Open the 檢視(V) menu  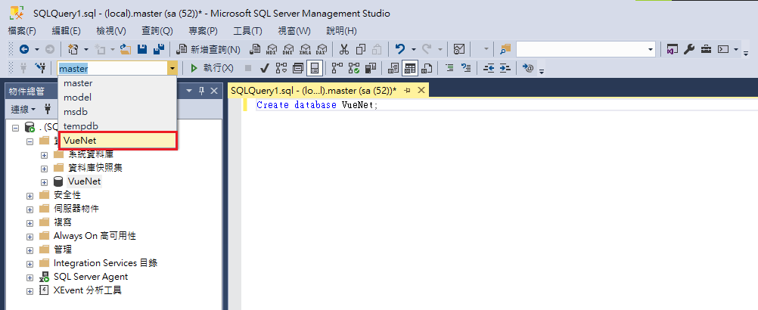(x=110, y=31)
